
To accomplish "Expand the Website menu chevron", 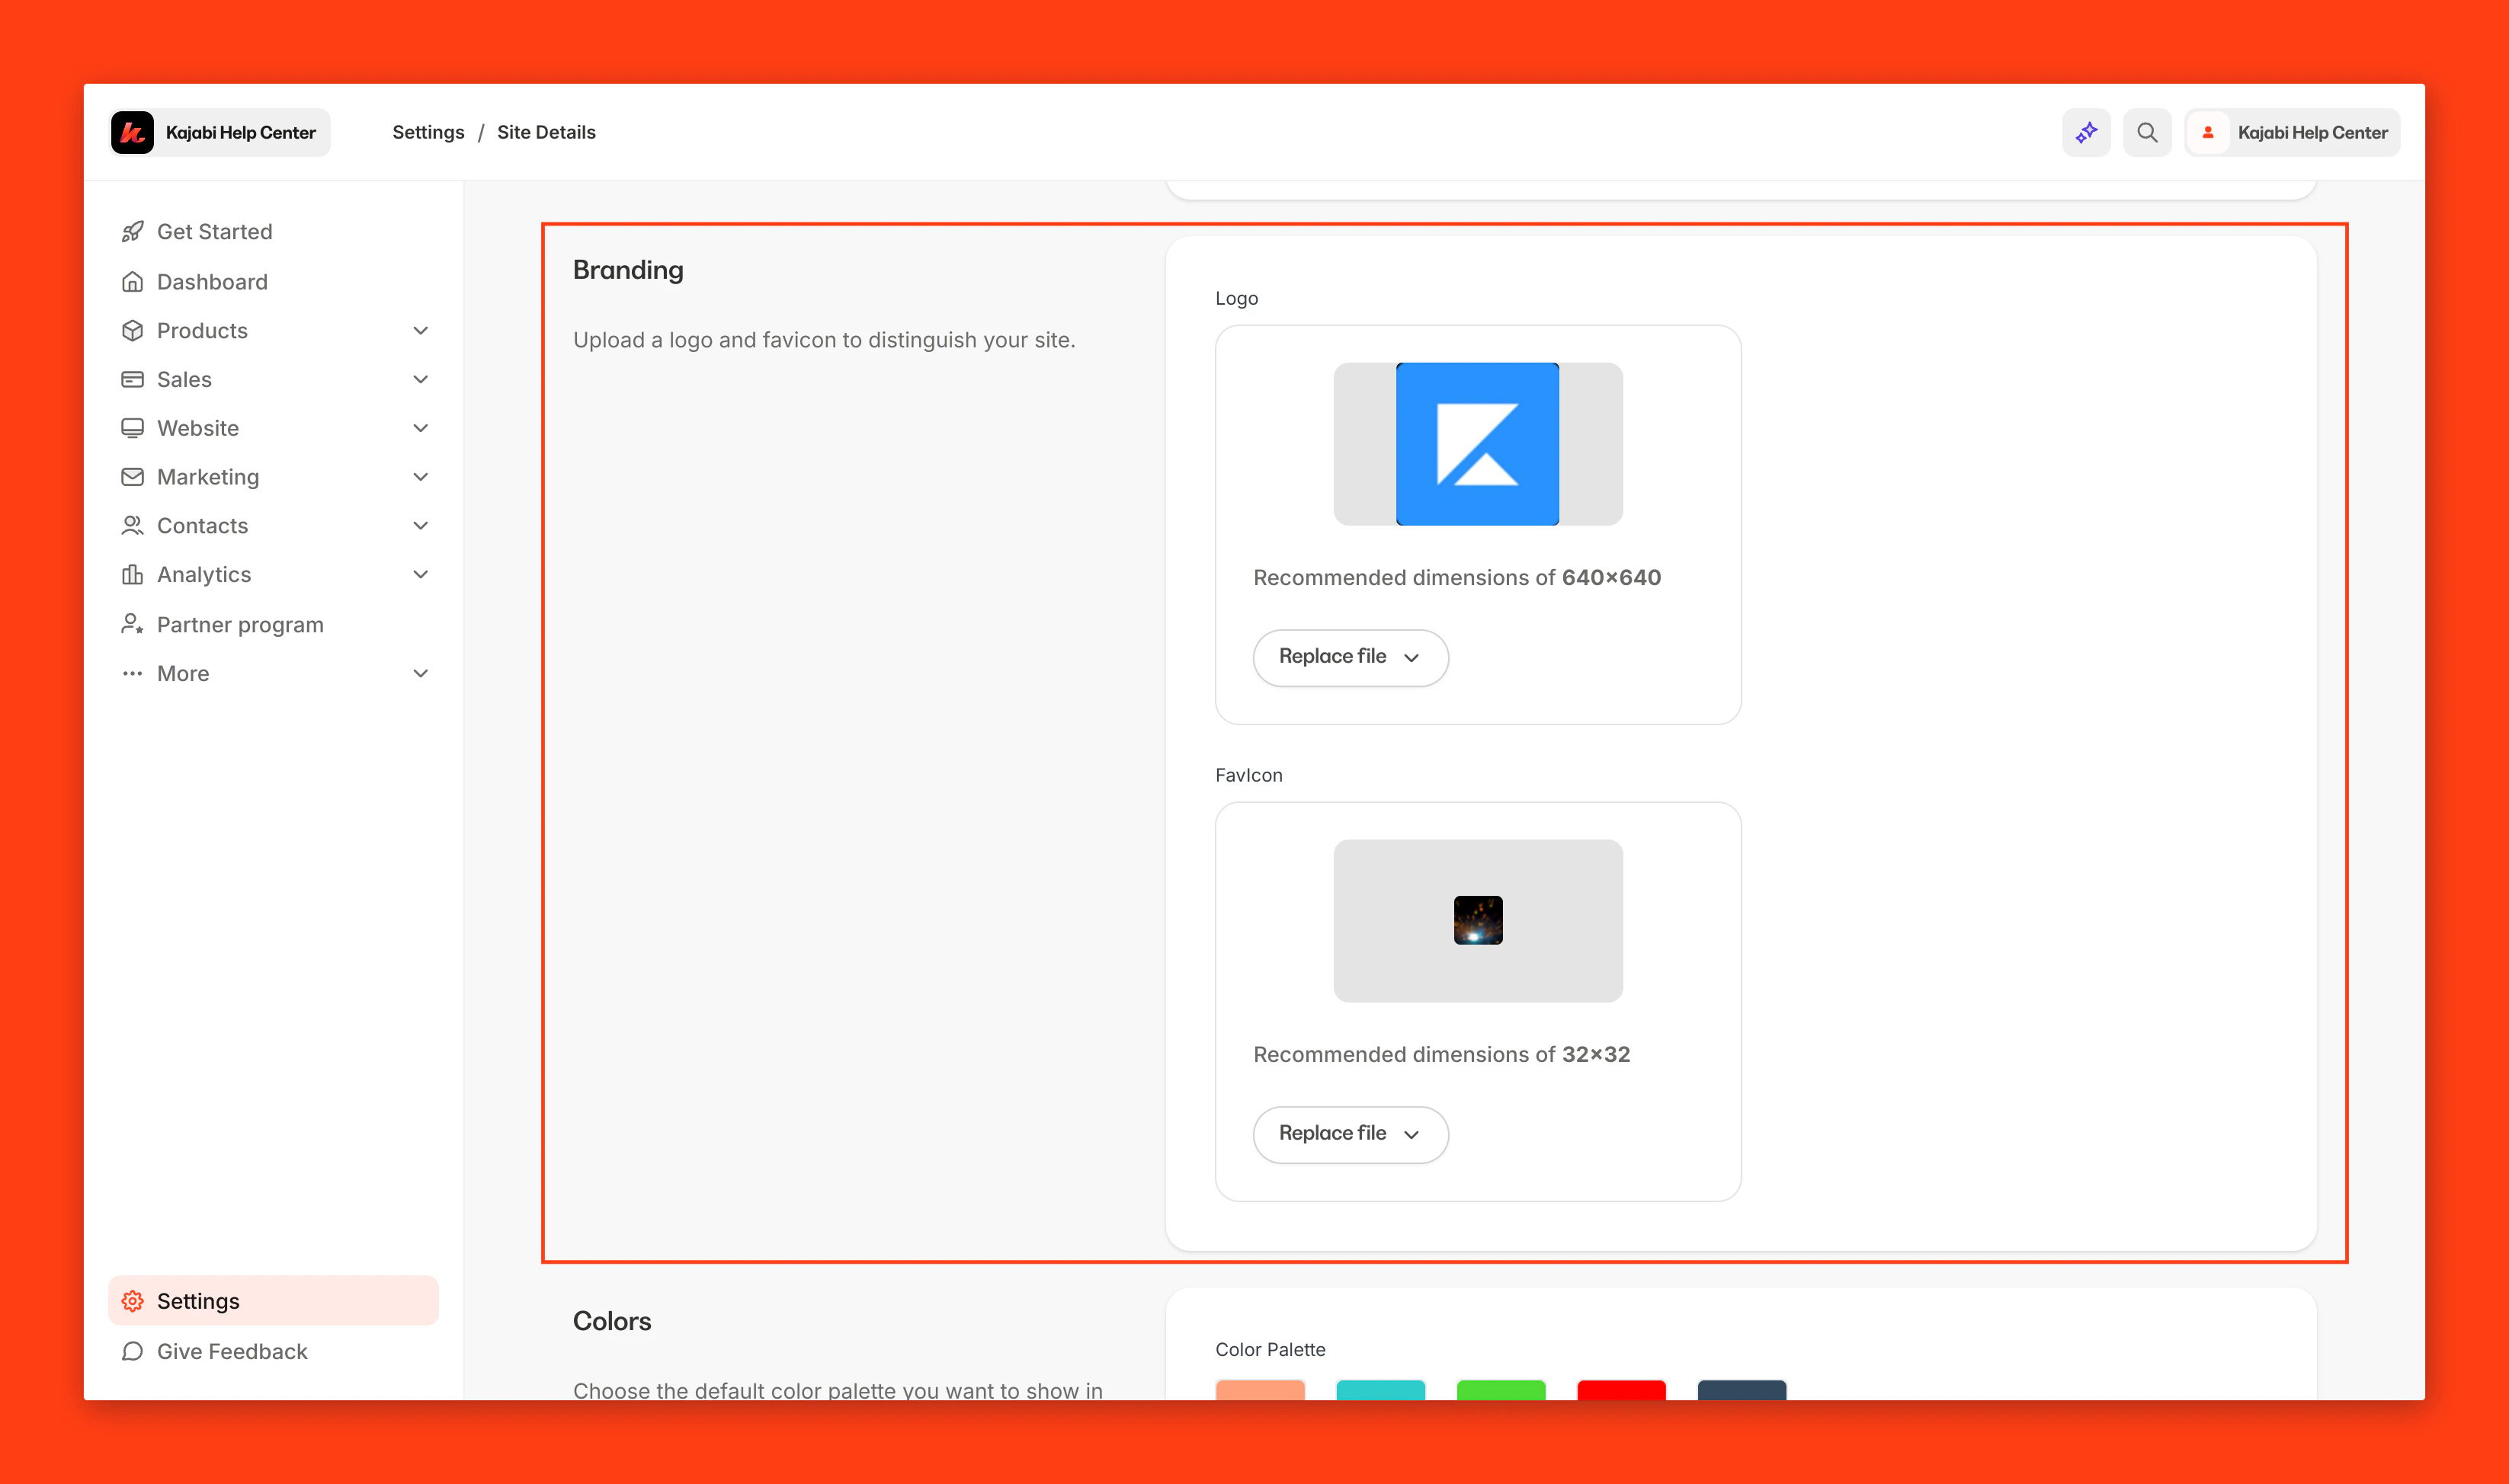I will [x=421, y=427].
